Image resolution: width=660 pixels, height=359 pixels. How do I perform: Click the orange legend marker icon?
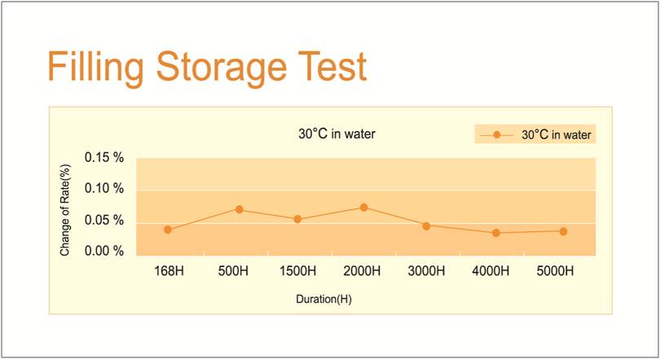(496, 134)
